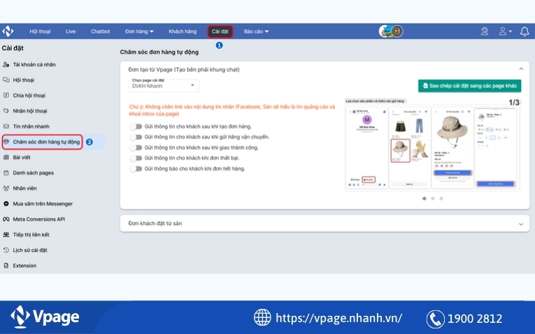Click the Messenger icon for Mua sắm
Viewport: 535px width, 334px height.
6,203
